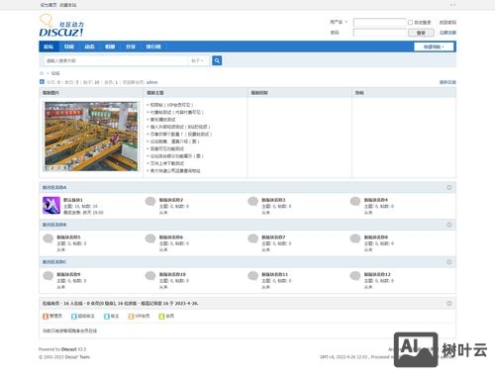
Task: Open the 用户名 login type dropdown
Action: tap(339, 22)
